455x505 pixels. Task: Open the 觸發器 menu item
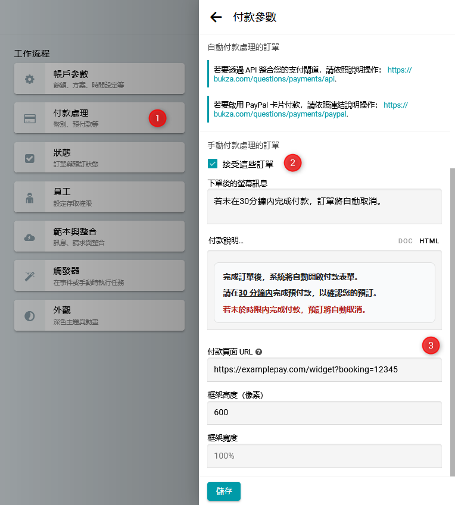[99, 276]
